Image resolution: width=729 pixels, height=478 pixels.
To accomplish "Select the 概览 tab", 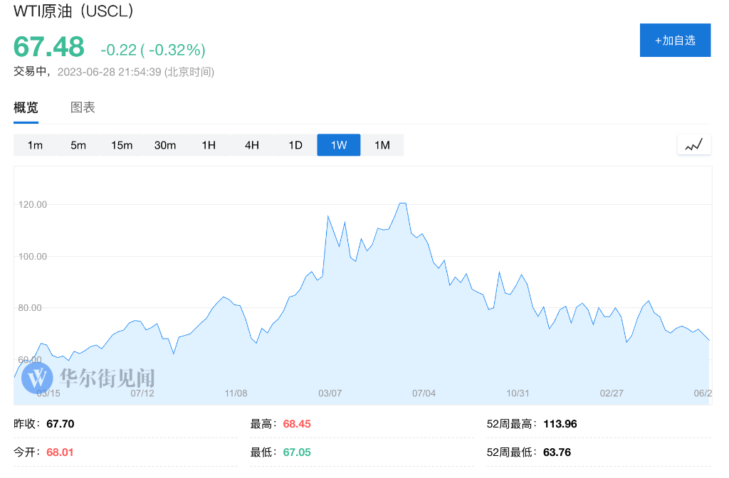I will click(26, 107).
